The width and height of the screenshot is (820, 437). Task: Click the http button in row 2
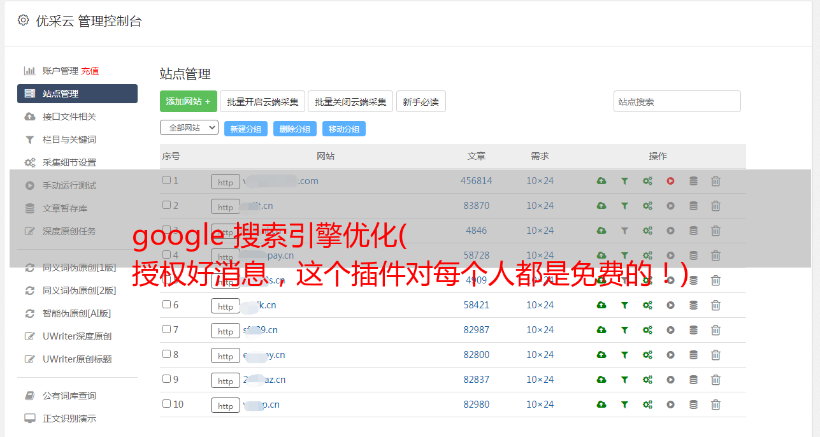click(x=226, y=206)
